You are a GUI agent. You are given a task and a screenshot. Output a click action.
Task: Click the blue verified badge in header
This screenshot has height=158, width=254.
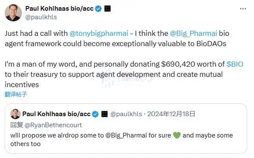coord(99,9)
